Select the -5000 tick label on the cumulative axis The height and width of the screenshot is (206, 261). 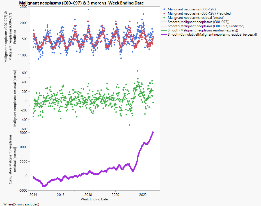pos(23,191)
